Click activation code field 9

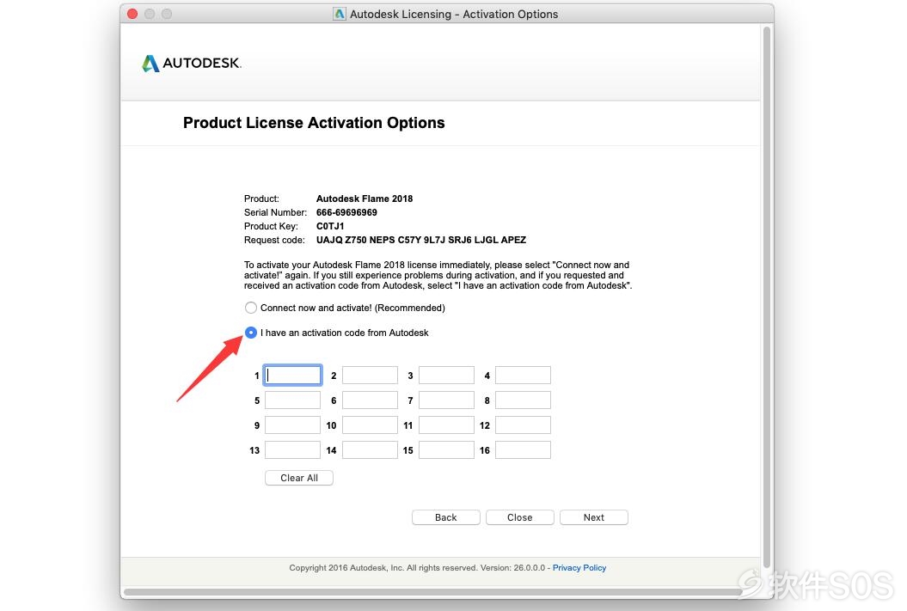pyautogui.click(x=292, y=425)
